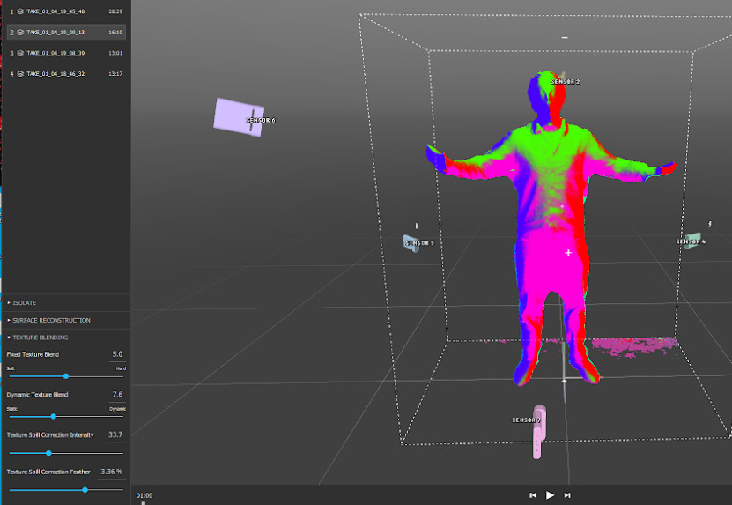Click the Fixed Texture Blend slider handle
This screenshot has height=505, width=732.
pyautogui.click(x=66, y=376)
